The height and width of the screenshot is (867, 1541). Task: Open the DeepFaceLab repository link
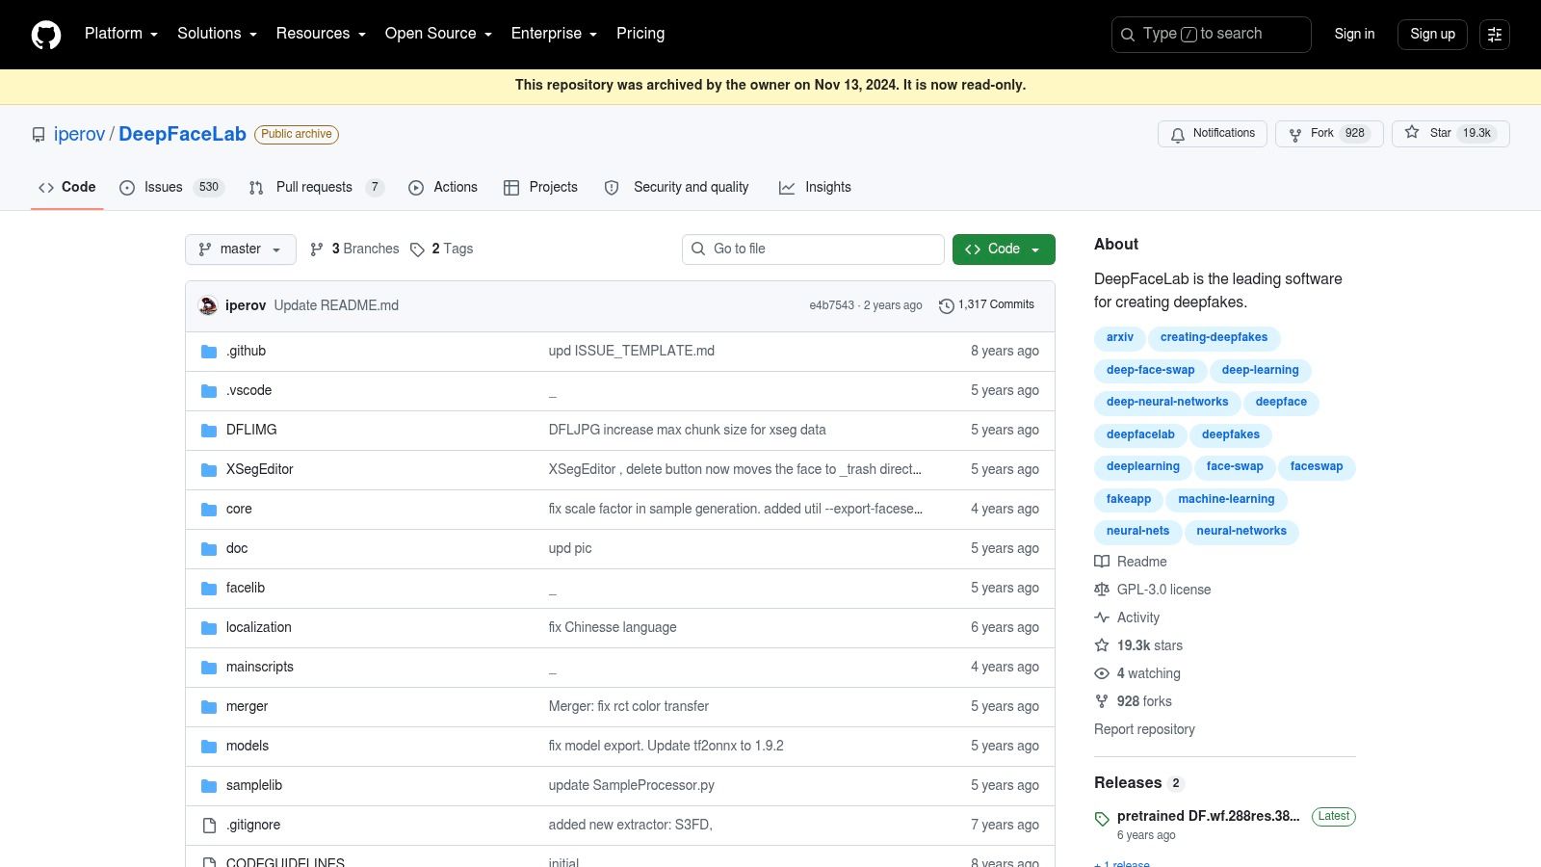click(182, 134)
